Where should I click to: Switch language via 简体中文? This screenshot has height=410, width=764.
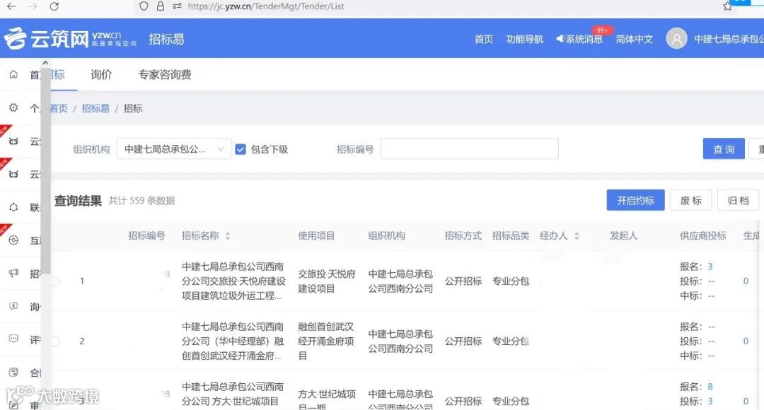(x=635, y=39)
